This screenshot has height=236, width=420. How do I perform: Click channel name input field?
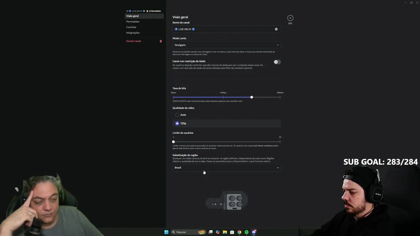226,29
